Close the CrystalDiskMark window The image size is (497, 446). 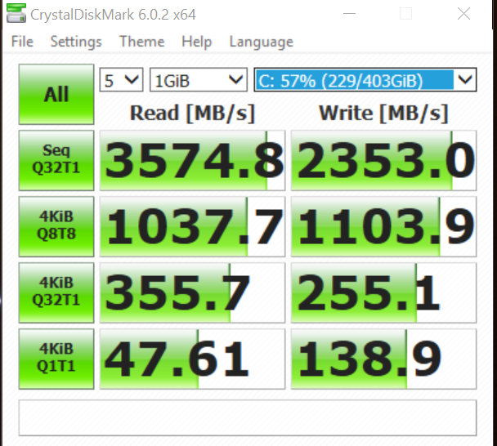pos(463,14)
